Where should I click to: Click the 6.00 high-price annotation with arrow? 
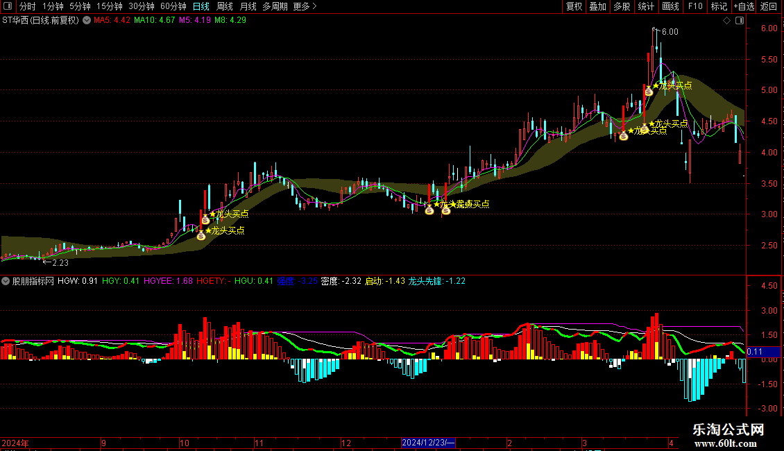[x=665, y=31]
